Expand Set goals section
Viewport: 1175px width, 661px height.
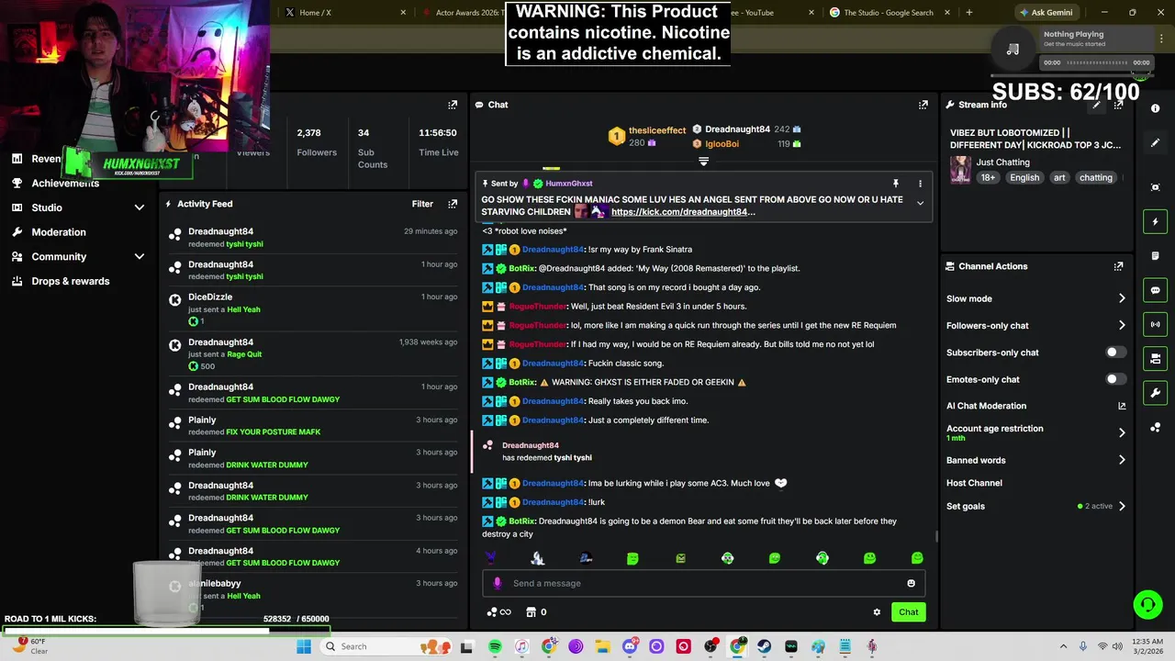[1122, 506]
